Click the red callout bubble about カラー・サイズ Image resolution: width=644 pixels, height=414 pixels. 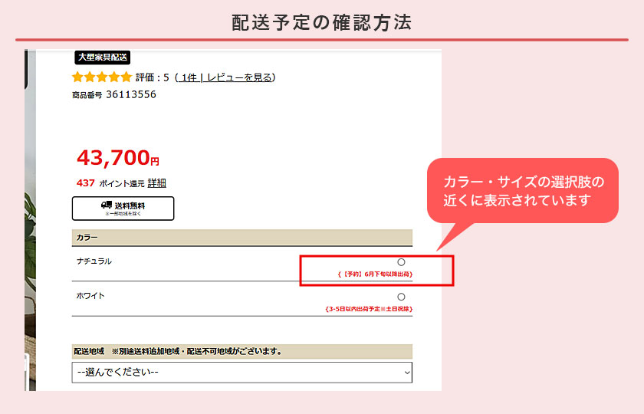point(522,191)
